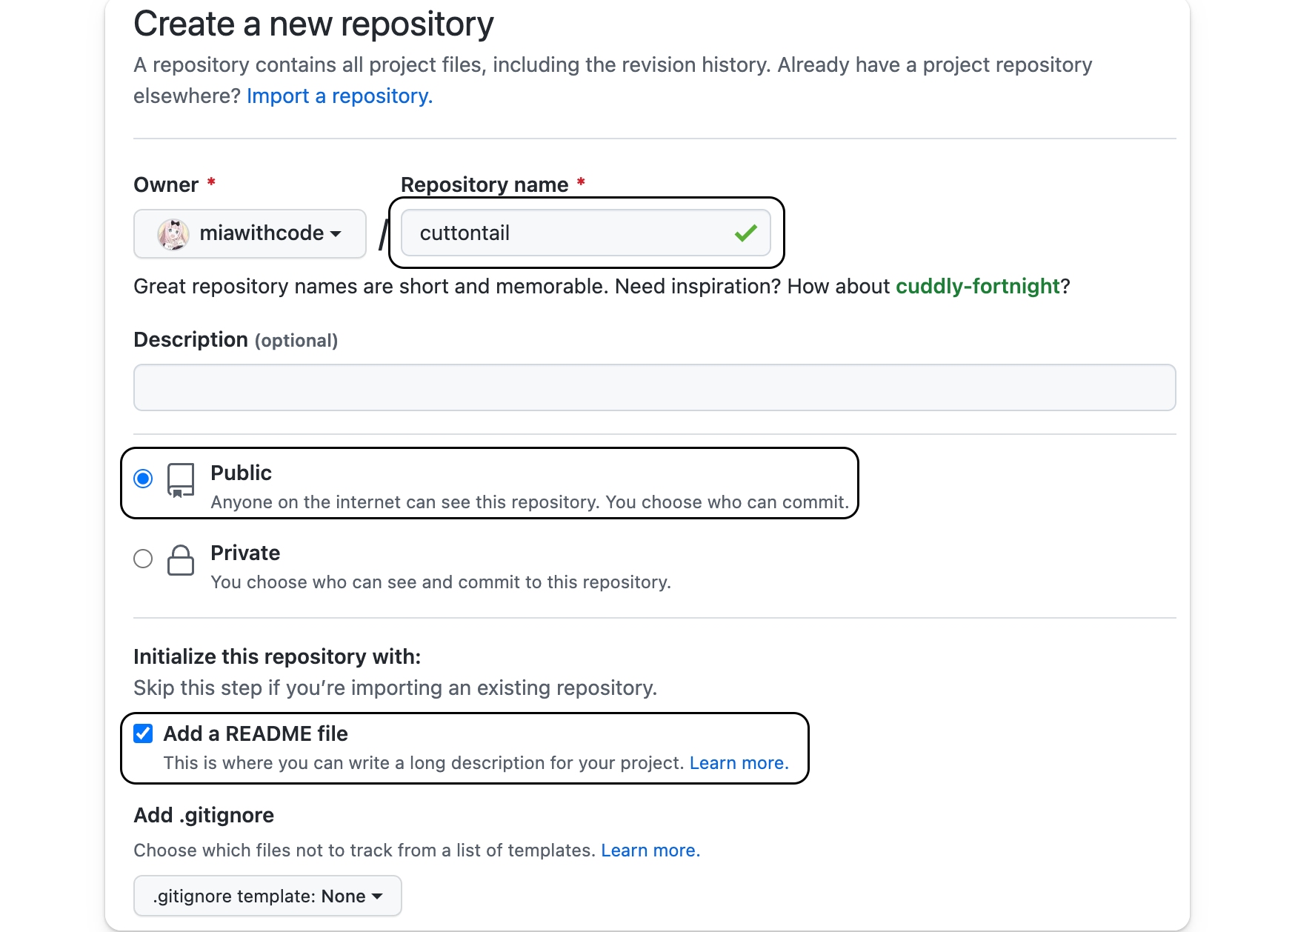The height and width of the screenshot is (932, 1295).
Task: Click the Public repository book icon
Action: point(181,480)
